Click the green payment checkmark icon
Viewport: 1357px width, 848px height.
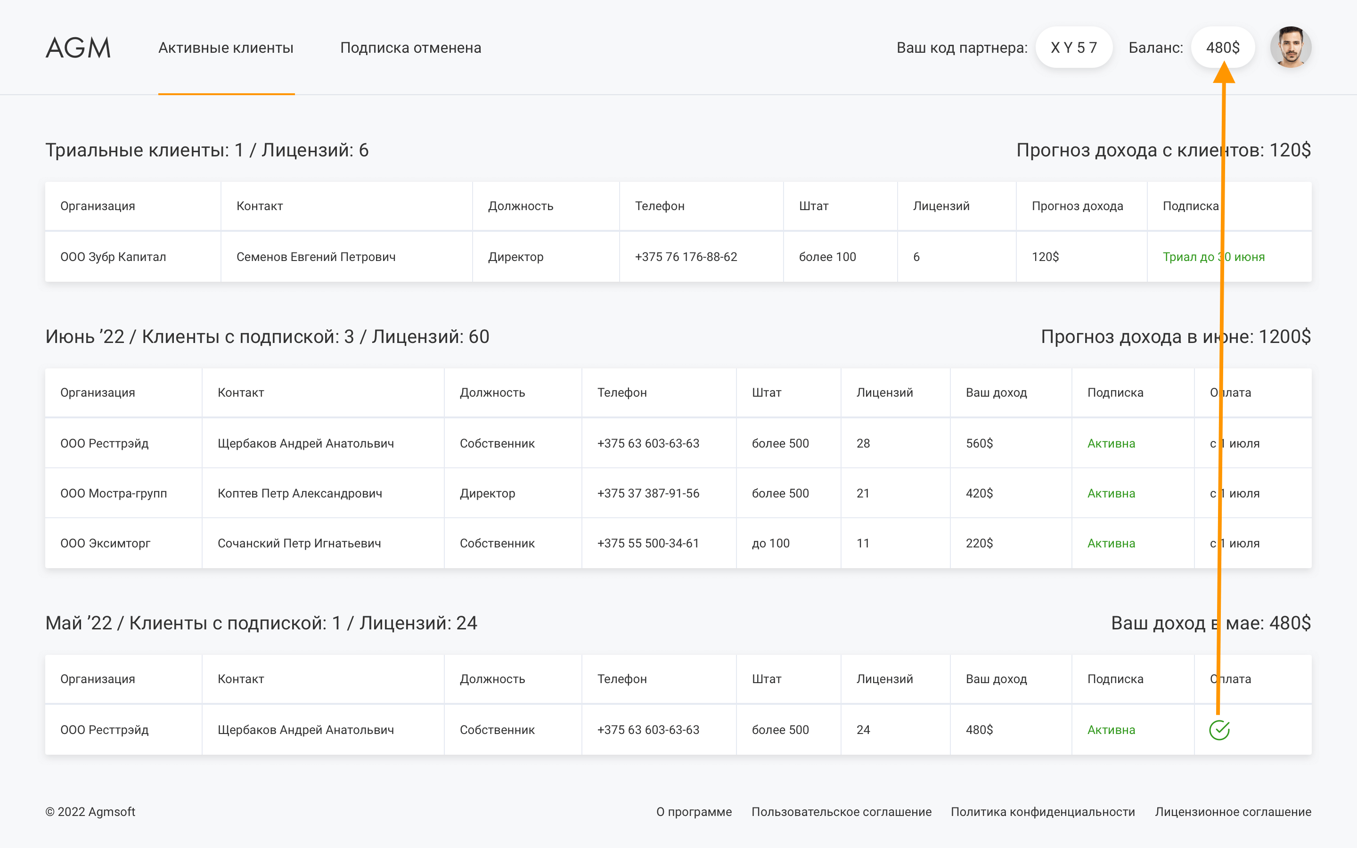click(x=1219, y=730)
